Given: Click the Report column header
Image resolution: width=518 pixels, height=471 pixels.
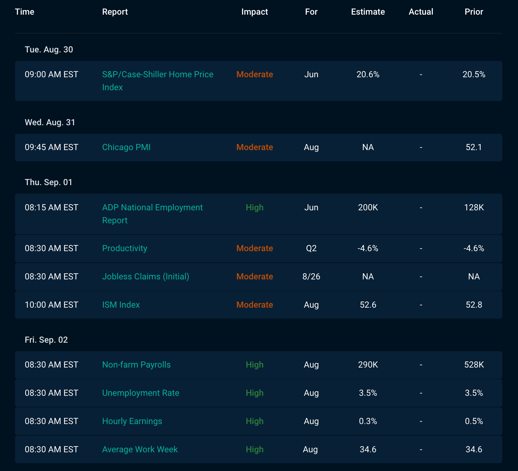Looking at the screenshot, I should tap(115, 12).
